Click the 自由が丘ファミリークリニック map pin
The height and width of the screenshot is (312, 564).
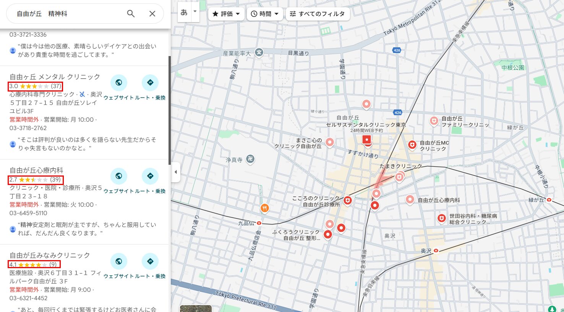tap(434, 121)
